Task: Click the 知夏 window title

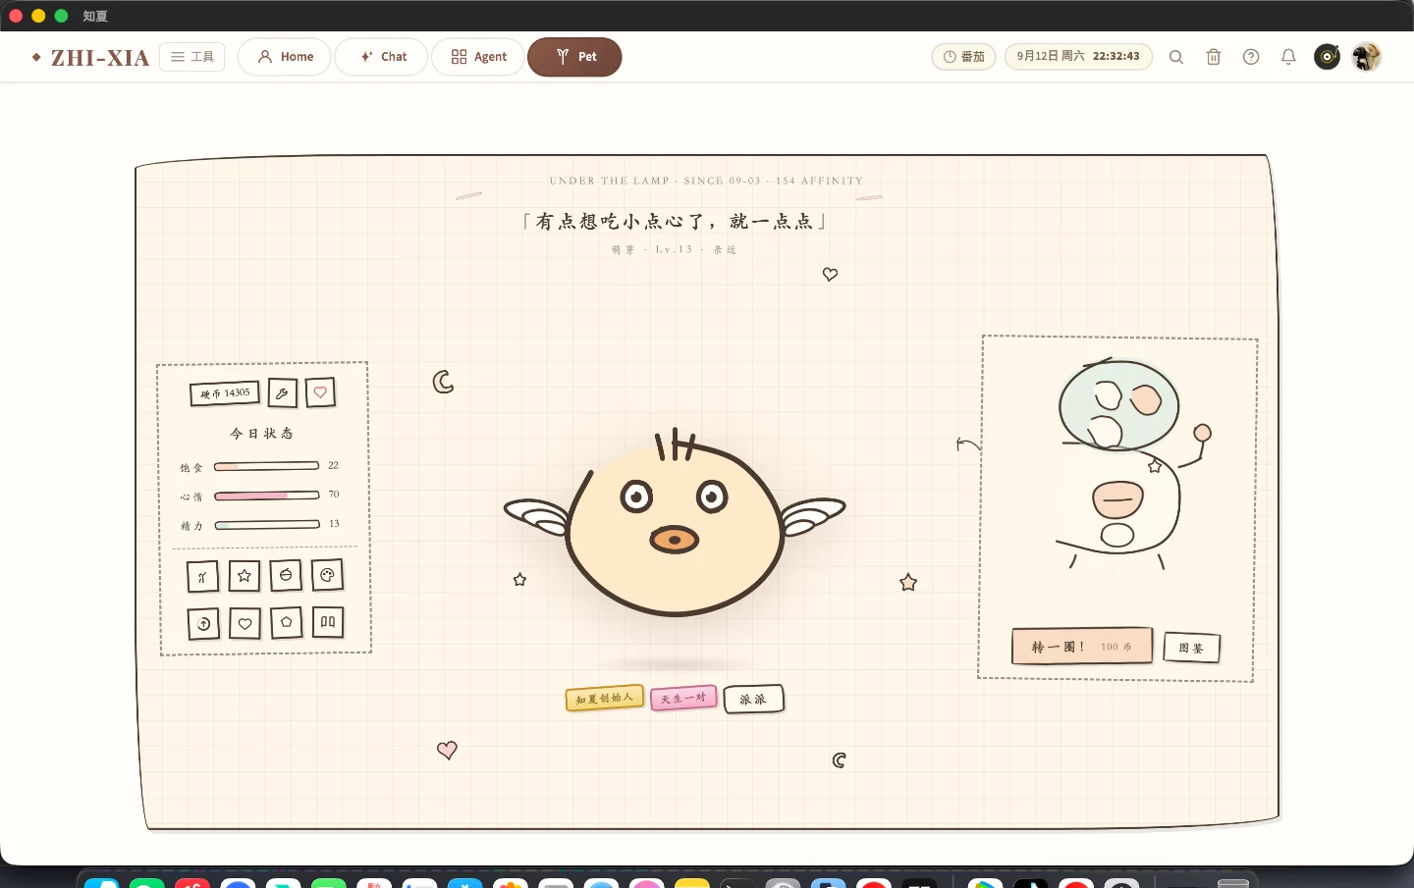Action: (95, 16)
